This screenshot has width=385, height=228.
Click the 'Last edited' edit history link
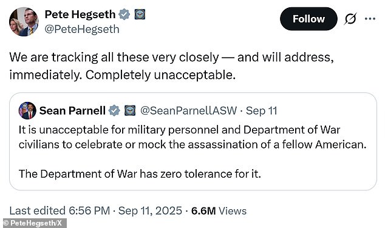click(x=37, y=211)
